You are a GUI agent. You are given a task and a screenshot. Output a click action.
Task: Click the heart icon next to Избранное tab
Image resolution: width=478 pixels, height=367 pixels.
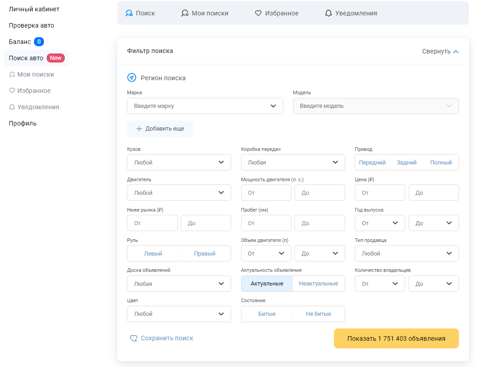258,14
